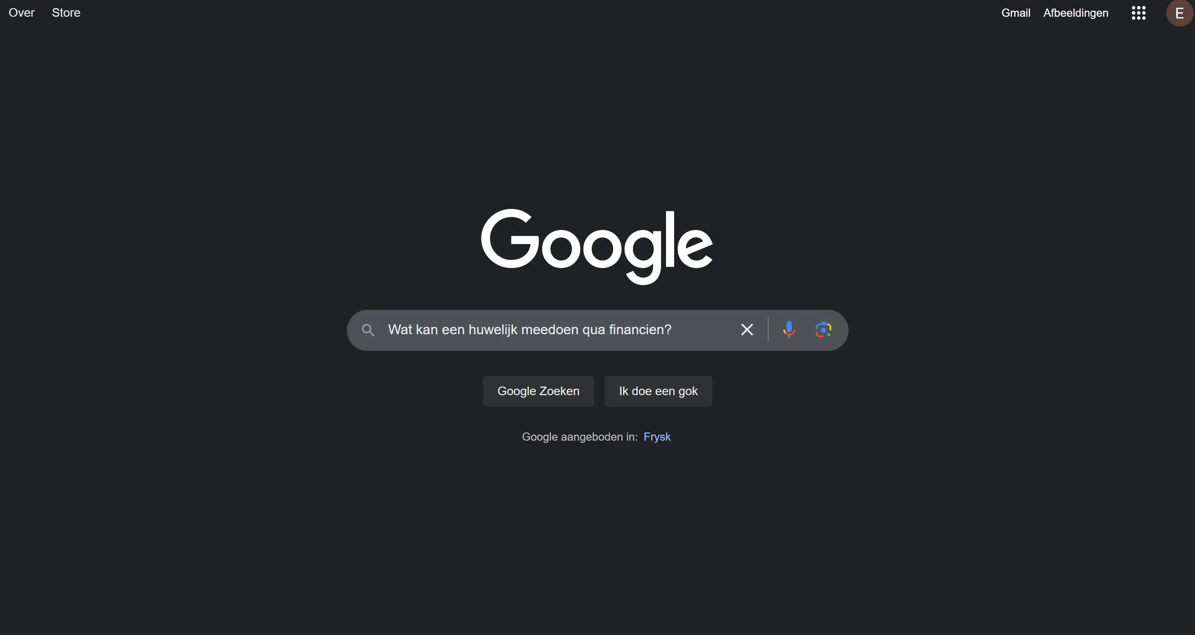Clear the search query with the X

tap(747, 330)
